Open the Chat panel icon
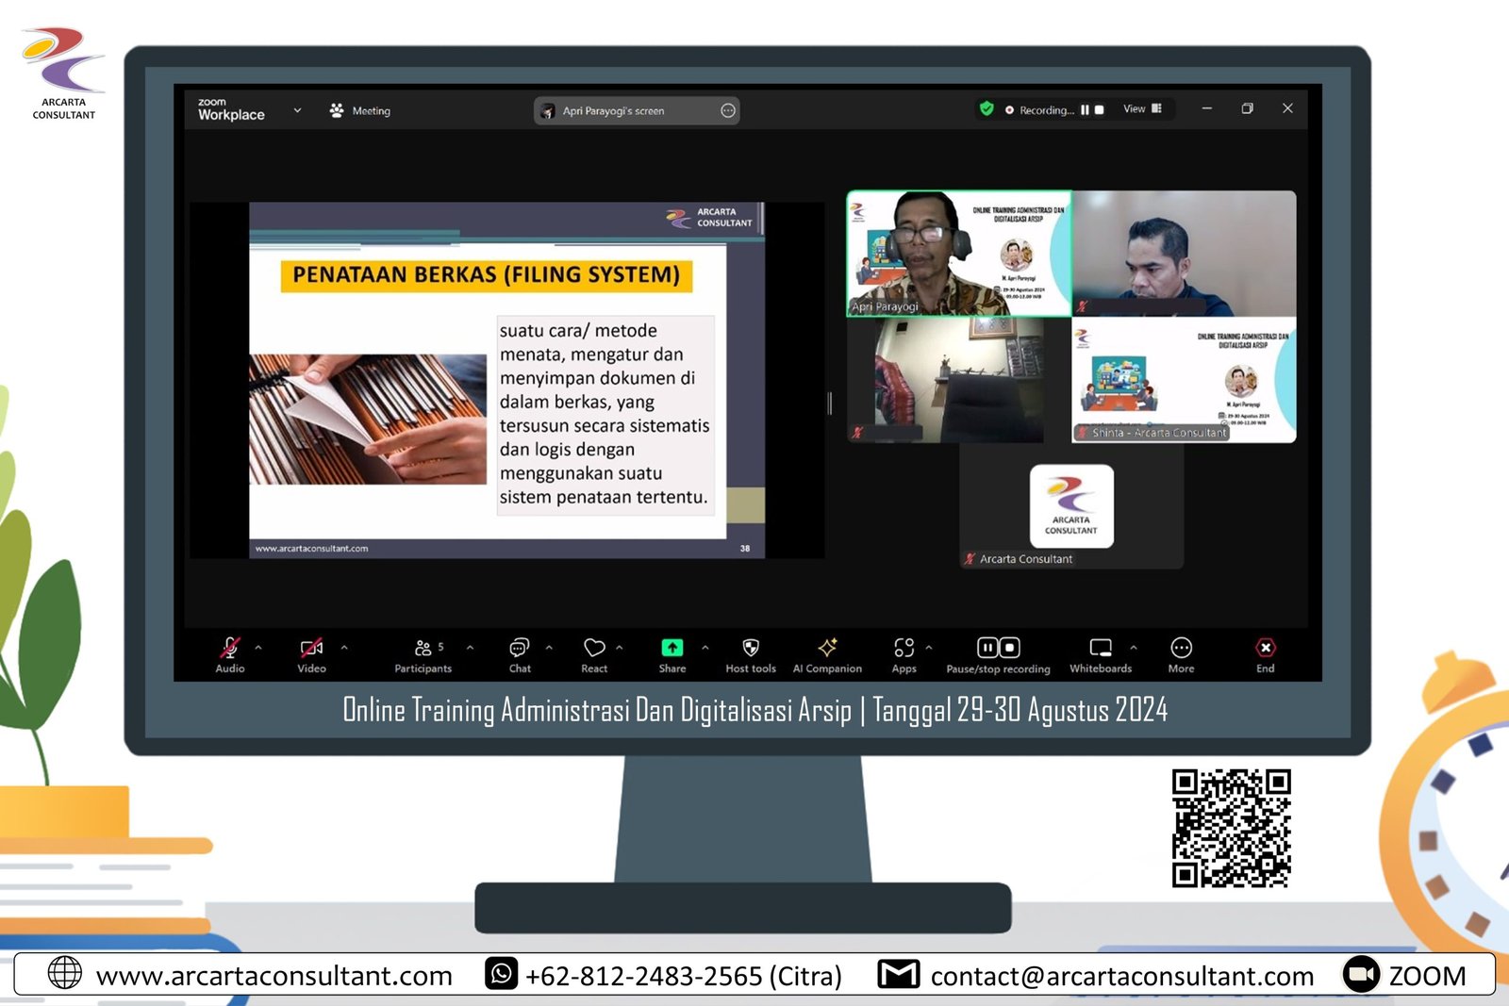Viewport: 1509px width, 1006px height. 519,649
